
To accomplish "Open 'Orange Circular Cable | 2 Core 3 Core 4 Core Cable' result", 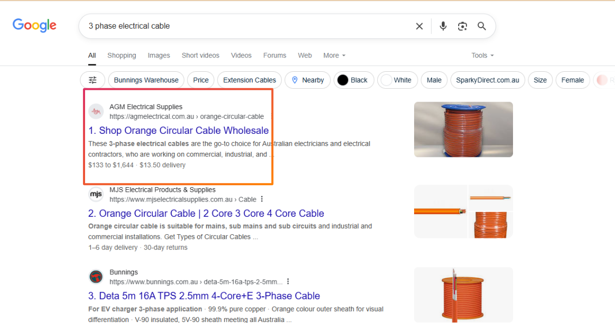I will 206,213.
